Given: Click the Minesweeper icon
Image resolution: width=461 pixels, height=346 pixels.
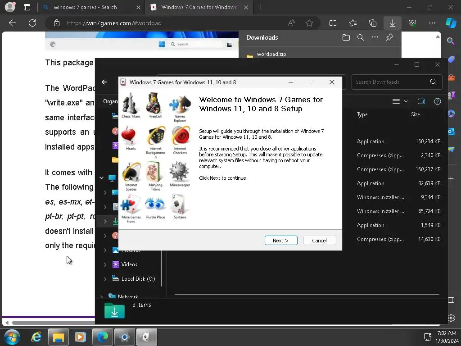Looking at the screenshot, I should [x=179, y=172].
